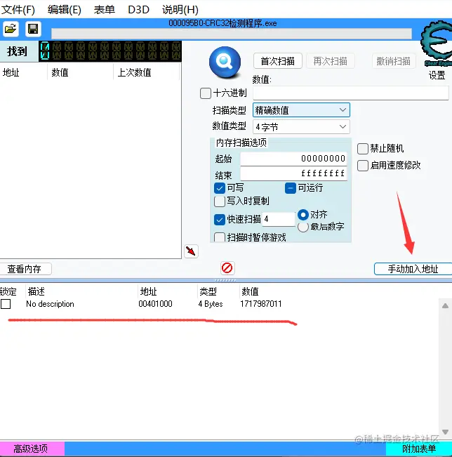The image size is (452, 457).
Task: Click the blue magnifier process icon
Action: pyautogui.click(x=225, y=62)
